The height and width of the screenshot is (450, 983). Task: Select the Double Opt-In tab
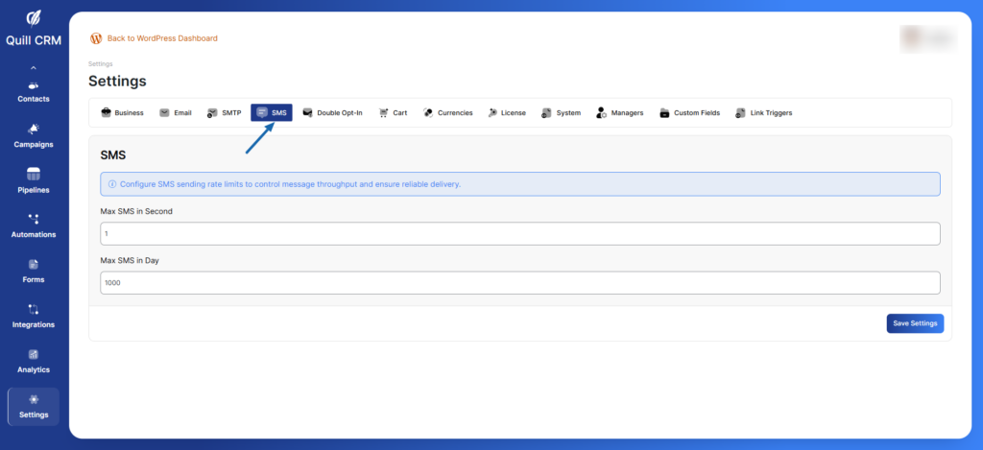click(332, 113)
